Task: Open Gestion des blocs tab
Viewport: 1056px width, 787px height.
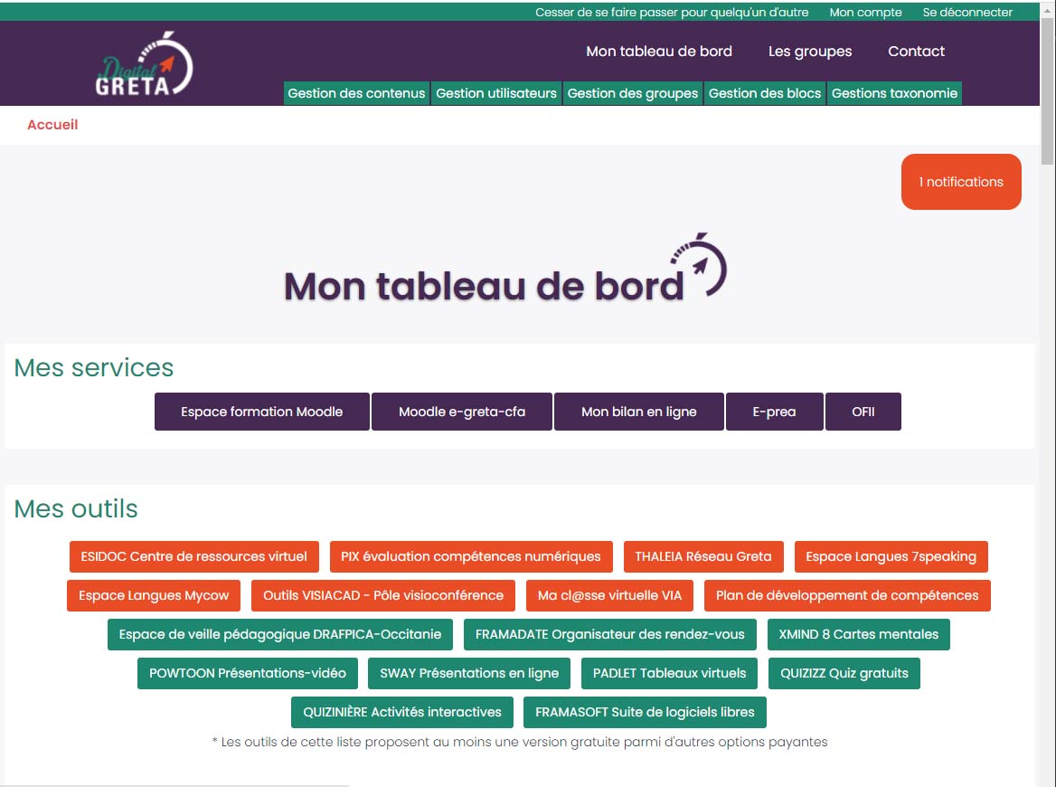Action: pos(764,93)
